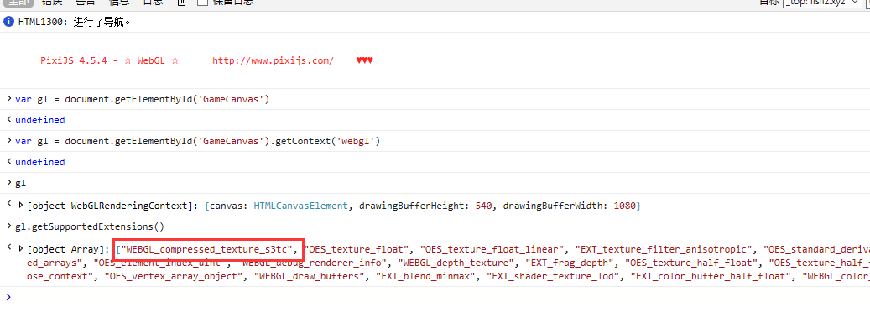Click the HTMLCanvasElement canvas value

(300, 206)
